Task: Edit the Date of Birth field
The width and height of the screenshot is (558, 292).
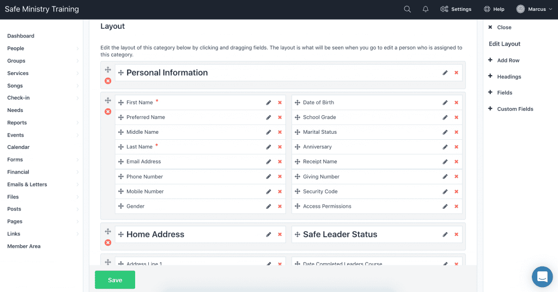Action: 445,103
